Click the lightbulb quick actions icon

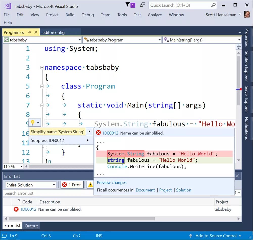33,123
